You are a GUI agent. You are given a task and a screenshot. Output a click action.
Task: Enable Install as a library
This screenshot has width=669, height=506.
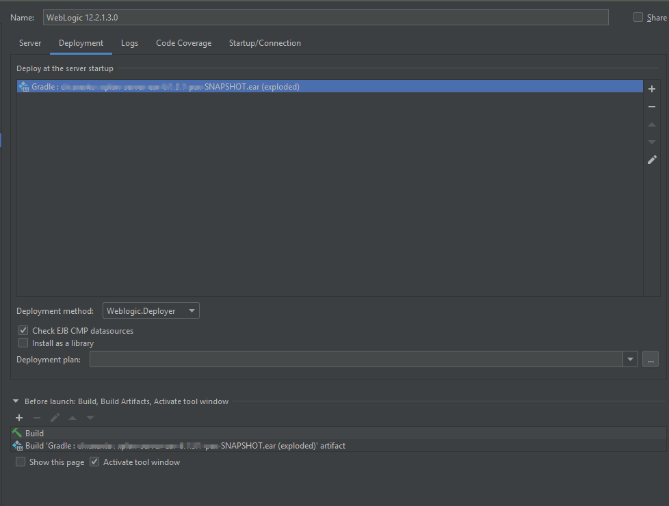tap(23, 343)
